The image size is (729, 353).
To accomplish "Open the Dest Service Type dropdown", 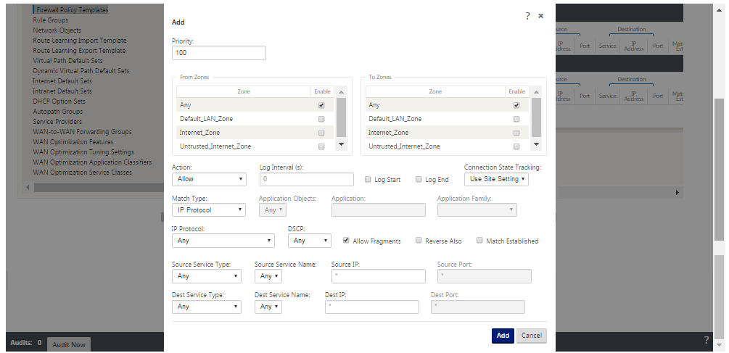I will [x=207, y=307].
